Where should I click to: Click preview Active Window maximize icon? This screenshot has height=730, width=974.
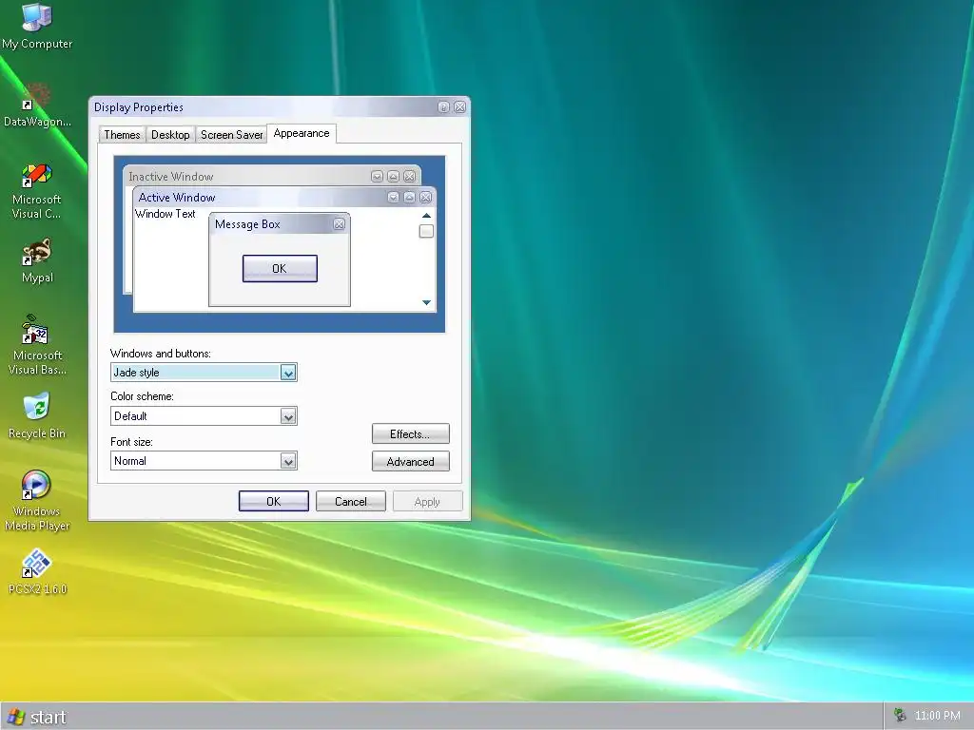tap(409, 198)
